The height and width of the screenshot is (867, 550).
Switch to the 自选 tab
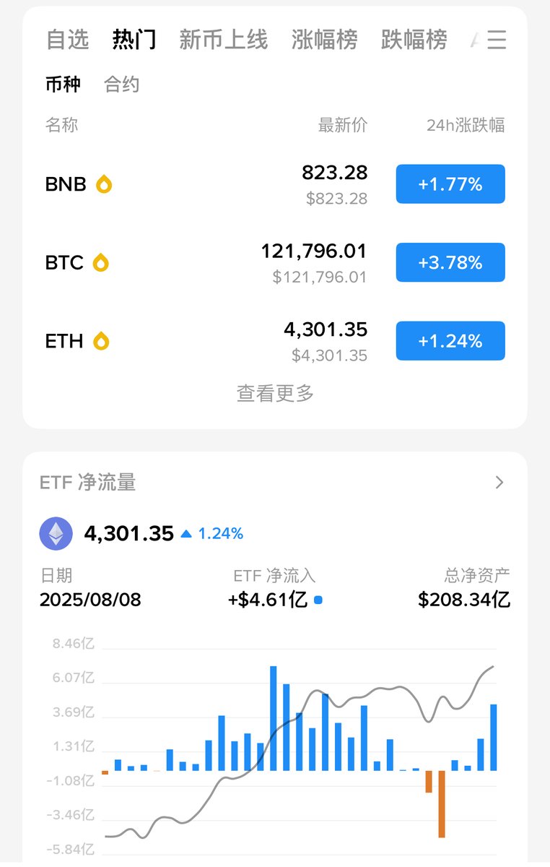[x=67, y=40]
